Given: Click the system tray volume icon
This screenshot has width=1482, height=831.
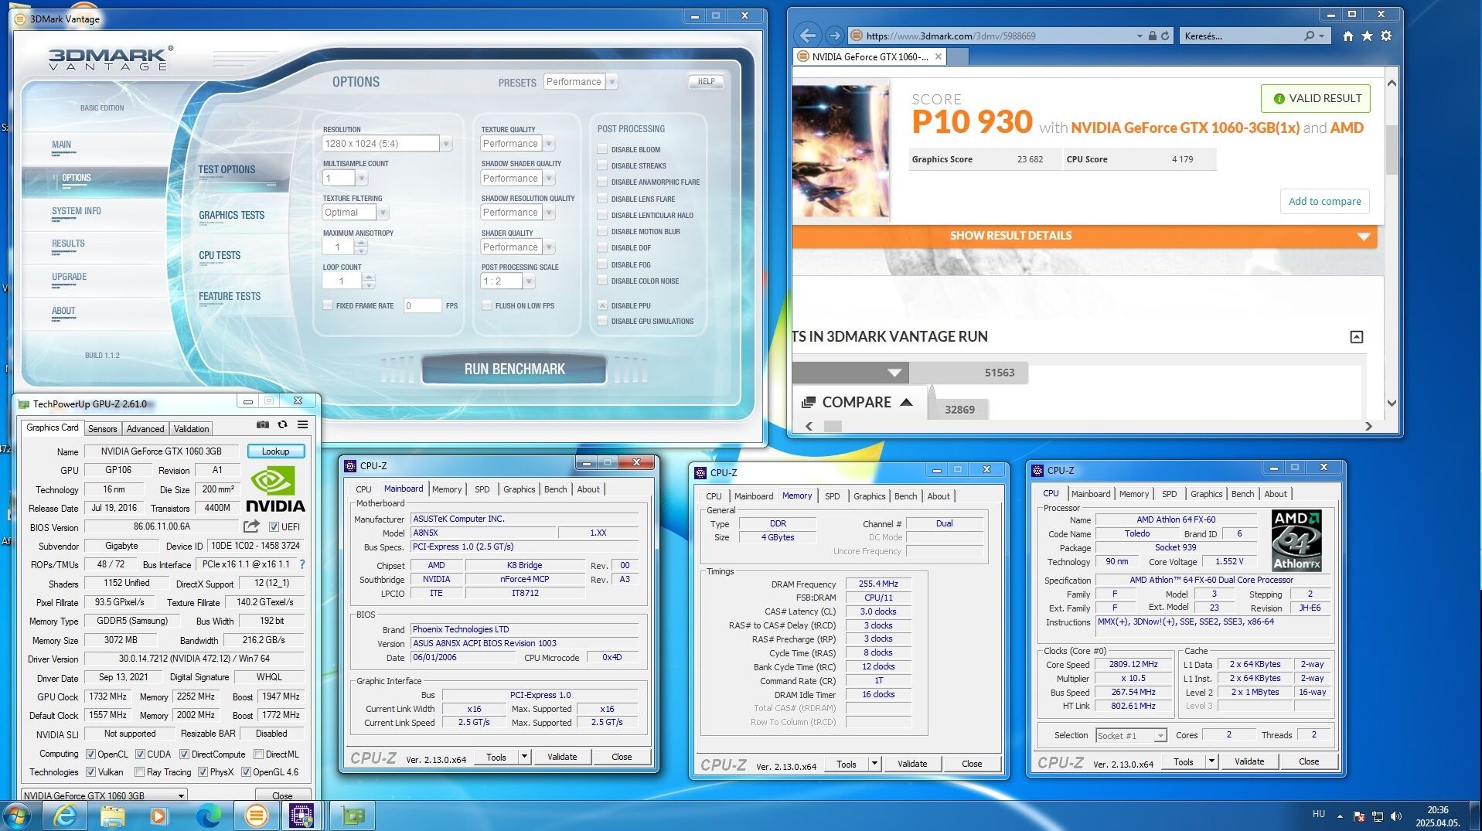Looking at the screenshot, I should [1395, 816].
